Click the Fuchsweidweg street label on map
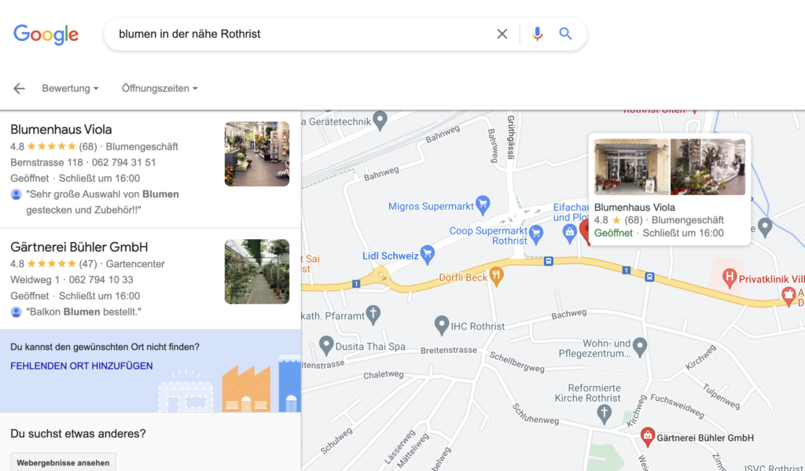Viewport: 805px width, 471px height. point(677,406)
